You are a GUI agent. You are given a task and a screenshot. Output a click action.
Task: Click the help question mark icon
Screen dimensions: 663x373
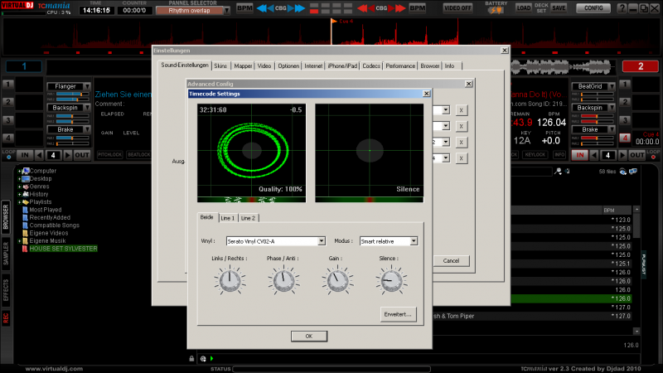pos(622,8)
